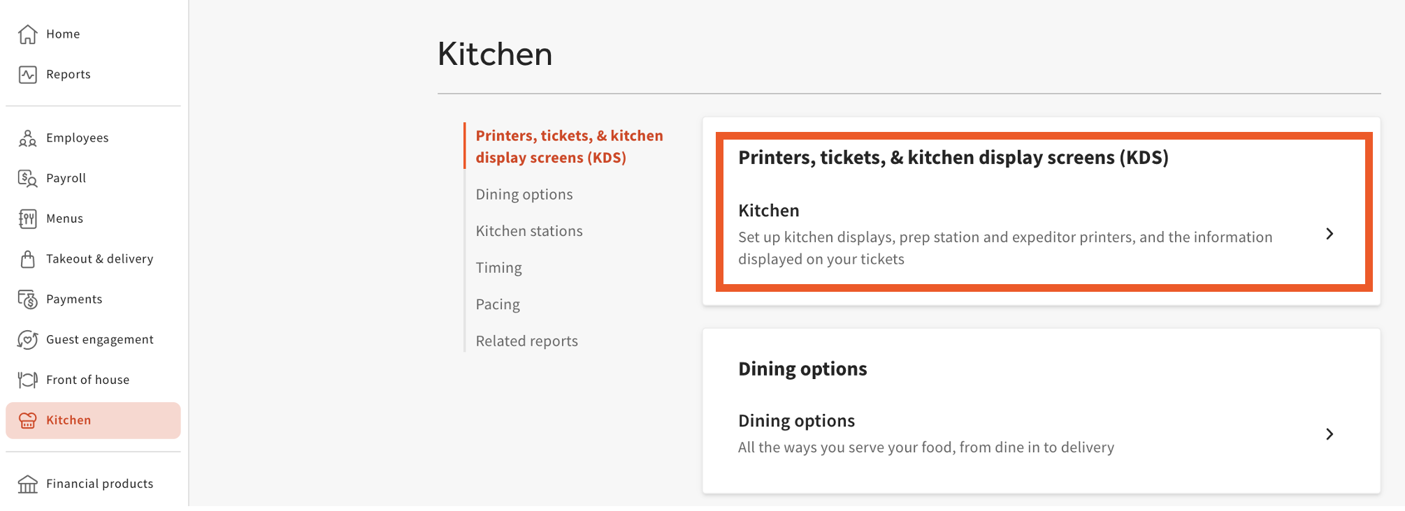Select the Timing section link
The width and height of the screenshot is (1405, 511).
pyautogui.click(x=498, y=268)
